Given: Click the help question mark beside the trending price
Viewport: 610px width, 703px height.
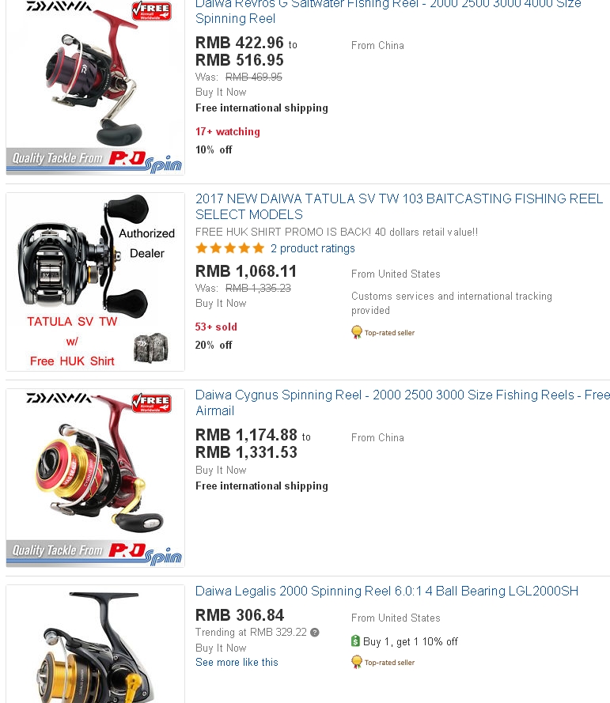Looking at the screenshot, I should 315,633.
